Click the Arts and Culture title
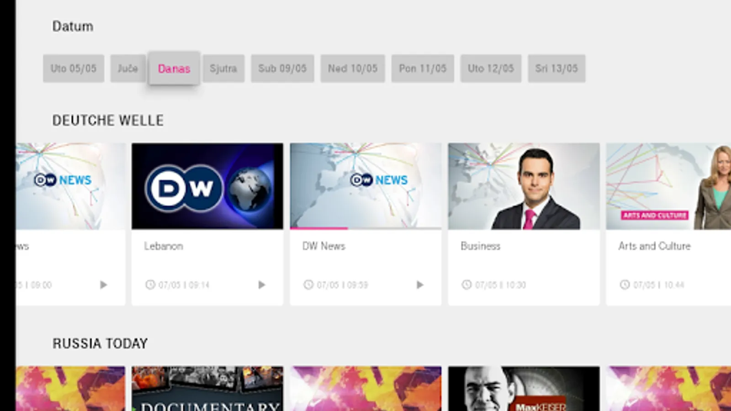Viewport: 731px width, 411px height. (x=655, y=246)
